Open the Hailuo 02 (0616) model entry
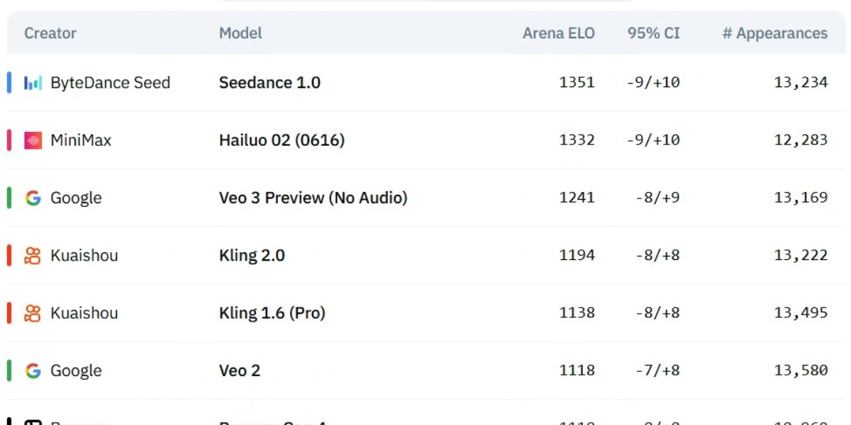This screenshot has height=425, width=851. (x=282, y=140)
